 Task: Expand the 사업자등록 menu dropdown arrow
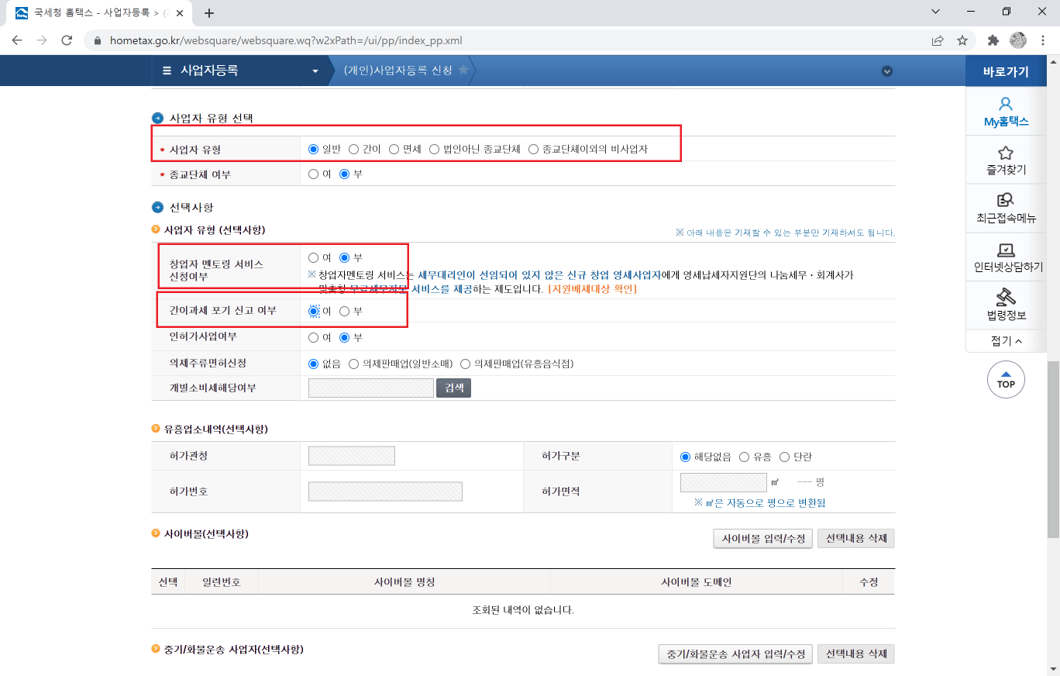[x=315, y=71]
